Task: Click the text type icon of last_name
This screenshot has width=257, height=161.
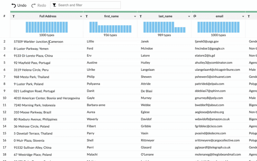Action: click(x=141, y=16)
